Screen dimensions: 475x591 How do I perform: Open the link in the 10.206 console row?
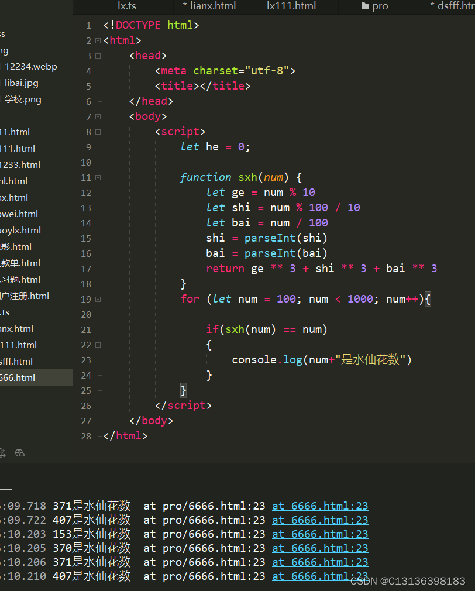click(x=320, y=562)
